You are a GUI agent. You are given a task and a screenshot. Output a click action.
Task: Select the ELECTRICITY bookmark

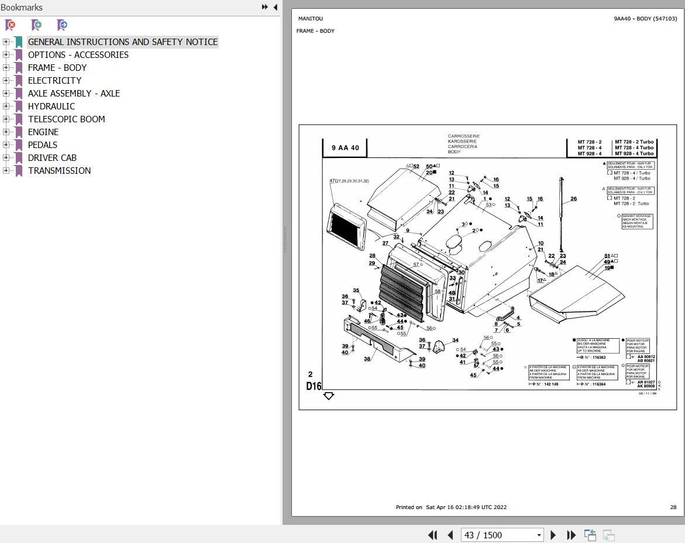54,80
